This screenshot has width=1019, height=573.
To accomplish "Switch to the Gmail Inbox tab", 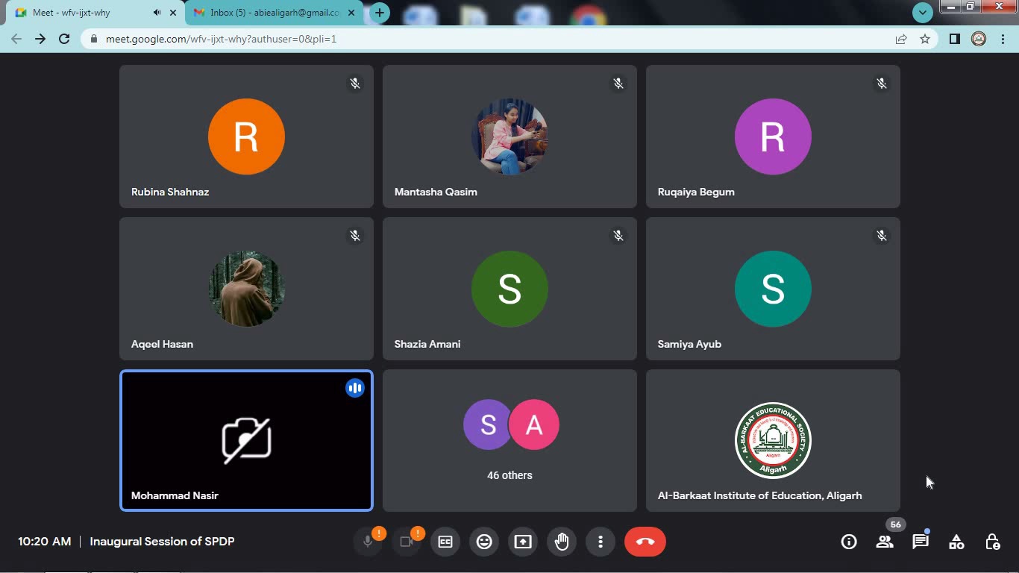I will point(274,13).
